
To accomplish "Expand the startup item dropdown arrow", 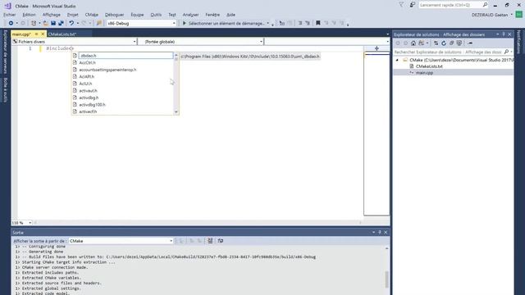I will 268,24.
